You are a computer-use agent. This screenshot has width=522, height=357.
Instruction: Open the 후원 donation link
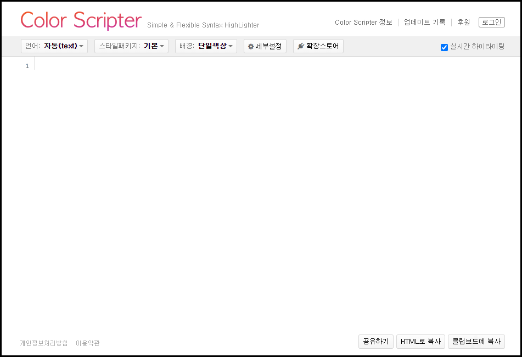click(x=463, y=23)
